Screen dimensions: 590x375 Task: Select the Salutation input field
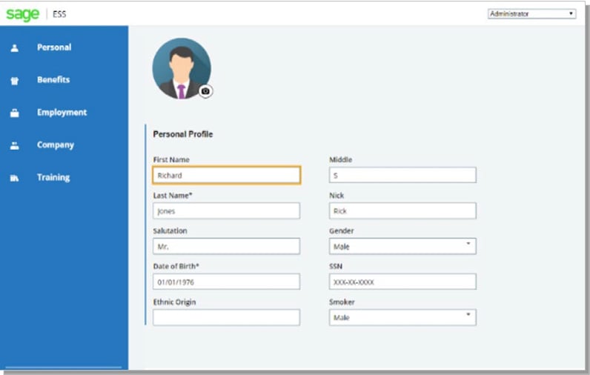click(x=227, y=246)
